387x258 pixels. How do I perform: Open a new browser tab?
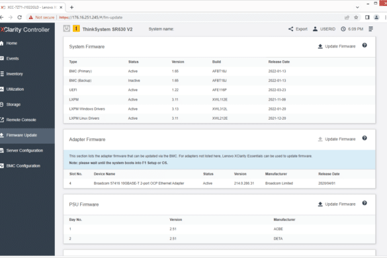[71, 7]
